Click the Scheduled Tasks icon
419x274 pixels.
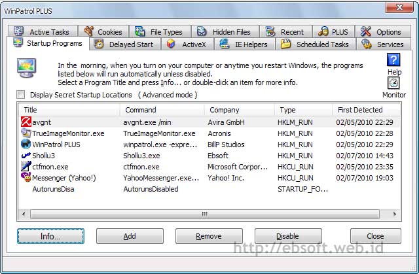click(285, 44)
